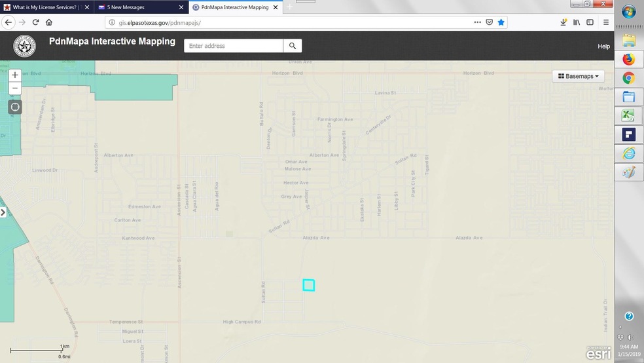The height and width of the screenshot is (363, 644).
Task: Reload the page in the browser
Action: (x=35, y=22)
